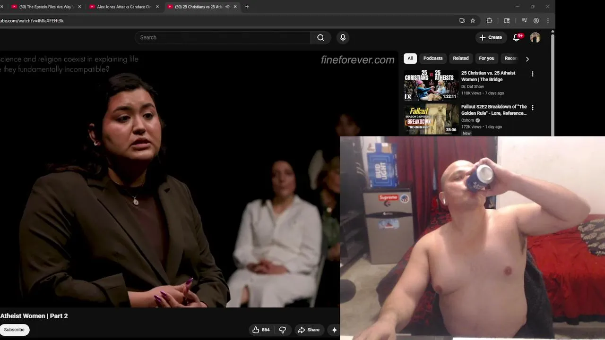Visit the Oxhorn channel name
This screenshot has height=340, width=605.
467,120
